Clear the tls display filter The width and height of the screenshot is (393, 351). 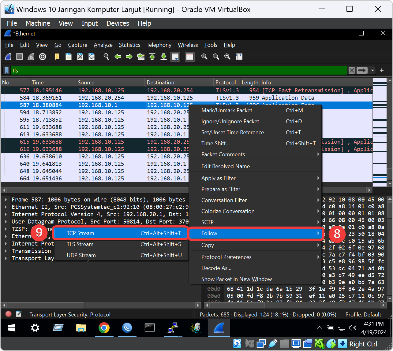pos(352,71)
